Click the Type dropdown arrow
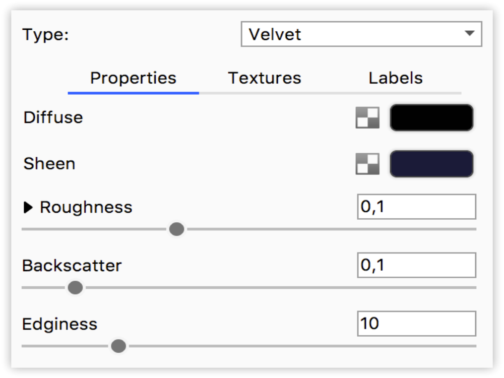The width and height of the screenshot is (504, 378). click(469, 34)
